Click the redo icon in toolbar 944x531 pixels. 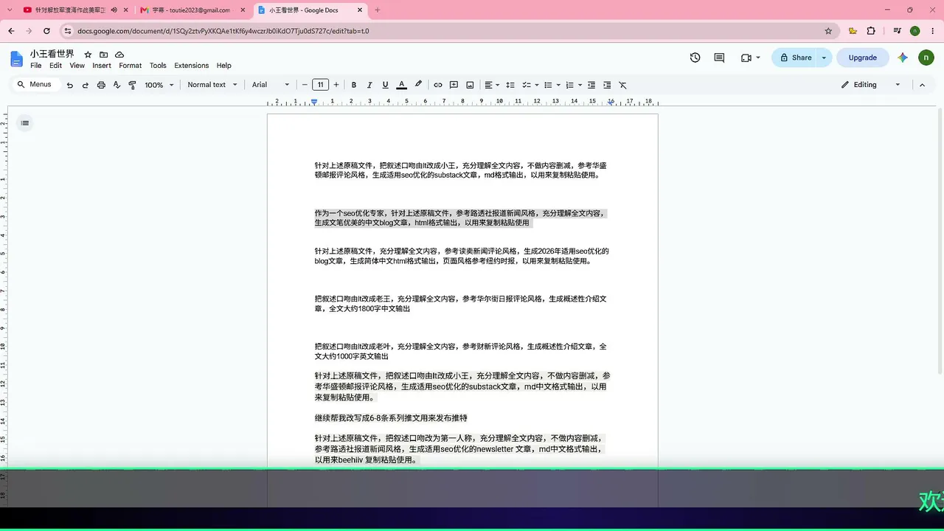pyautogui.click(x=86, y=85)
